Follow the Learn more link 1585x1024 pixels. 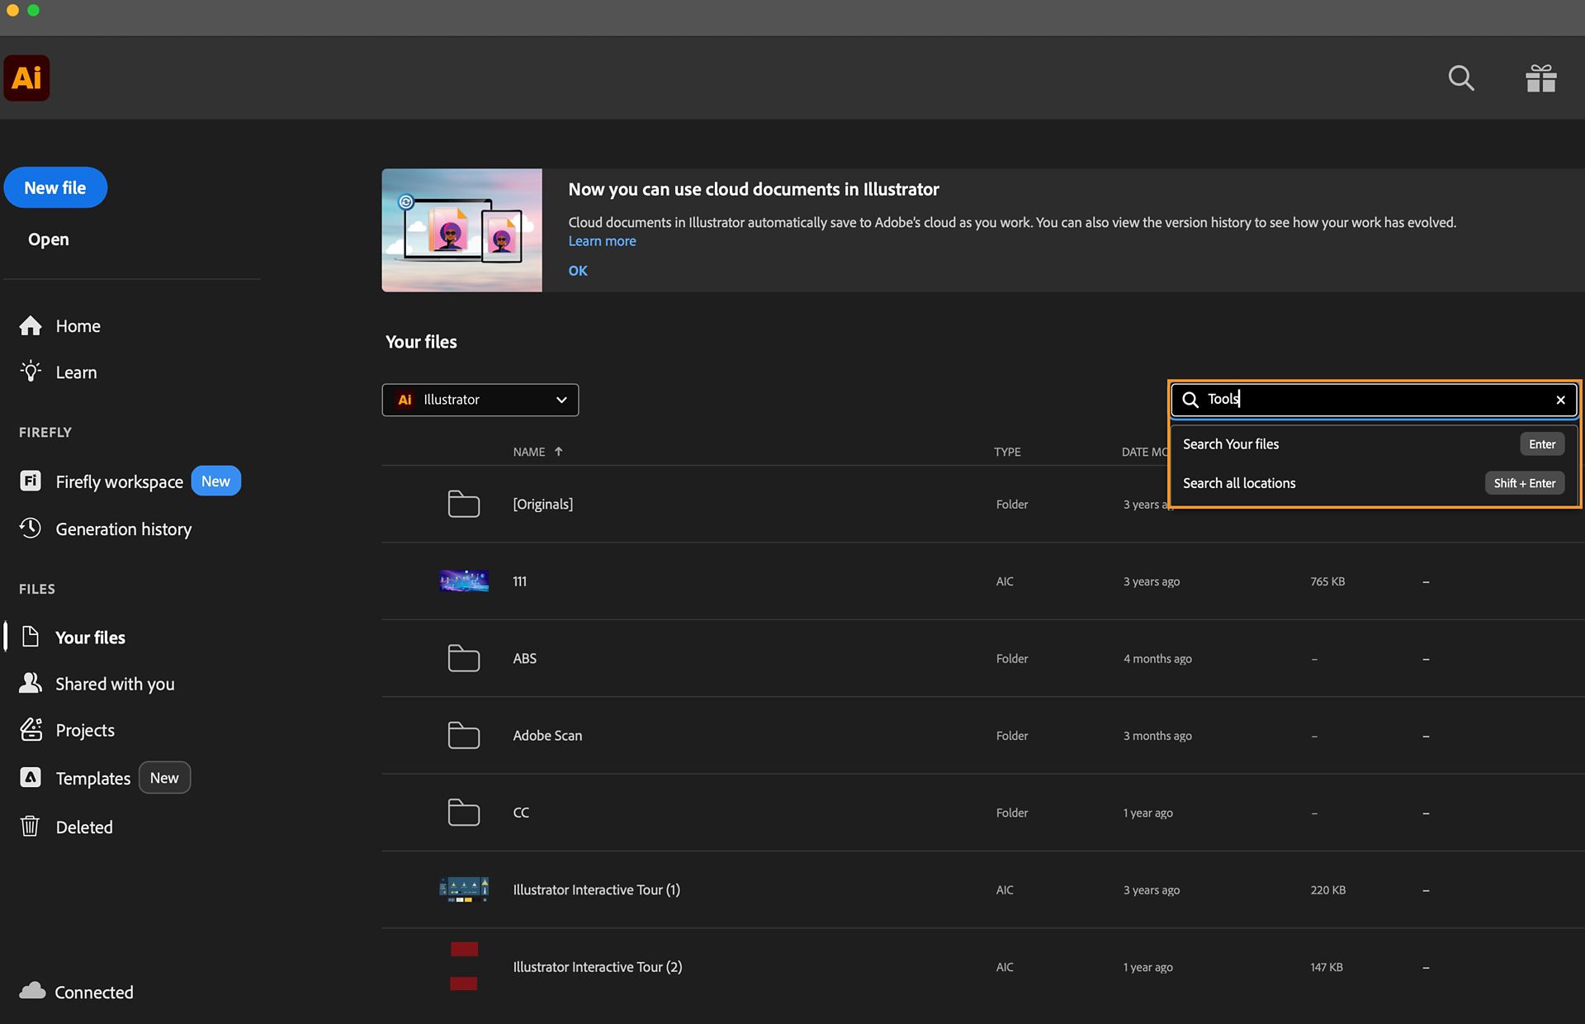(x=602, y=241)
